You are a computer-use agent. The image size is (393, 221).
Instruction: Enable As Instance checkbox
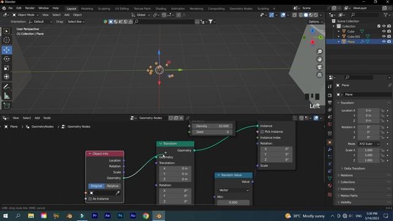[x=90, y=199]
